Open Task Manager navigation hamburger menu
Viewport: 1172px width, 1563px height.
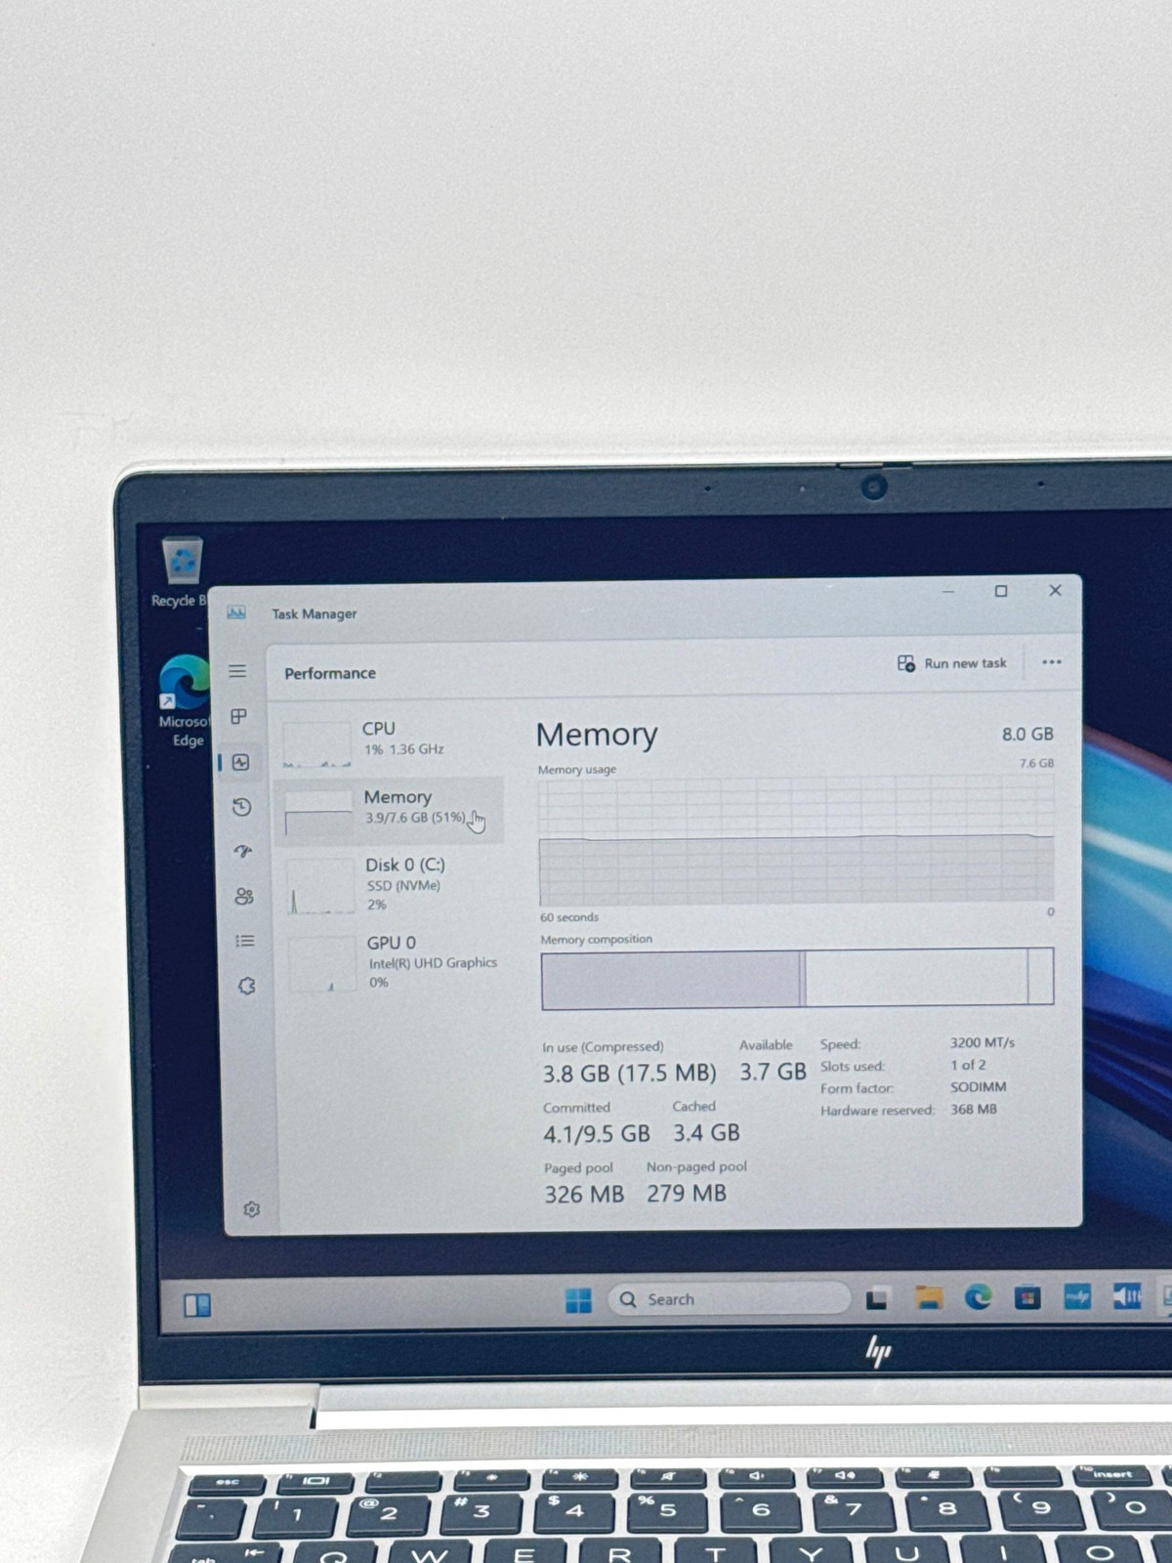coord(237,671)
